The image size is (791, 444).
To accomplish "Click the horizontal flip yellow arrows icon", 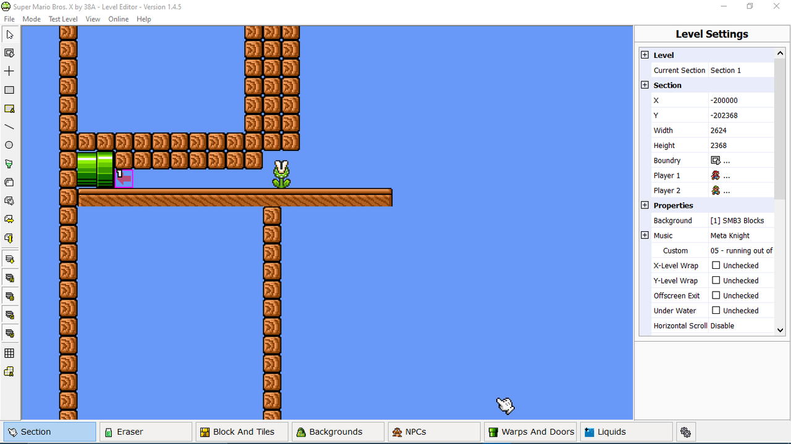I will [9, 220].
